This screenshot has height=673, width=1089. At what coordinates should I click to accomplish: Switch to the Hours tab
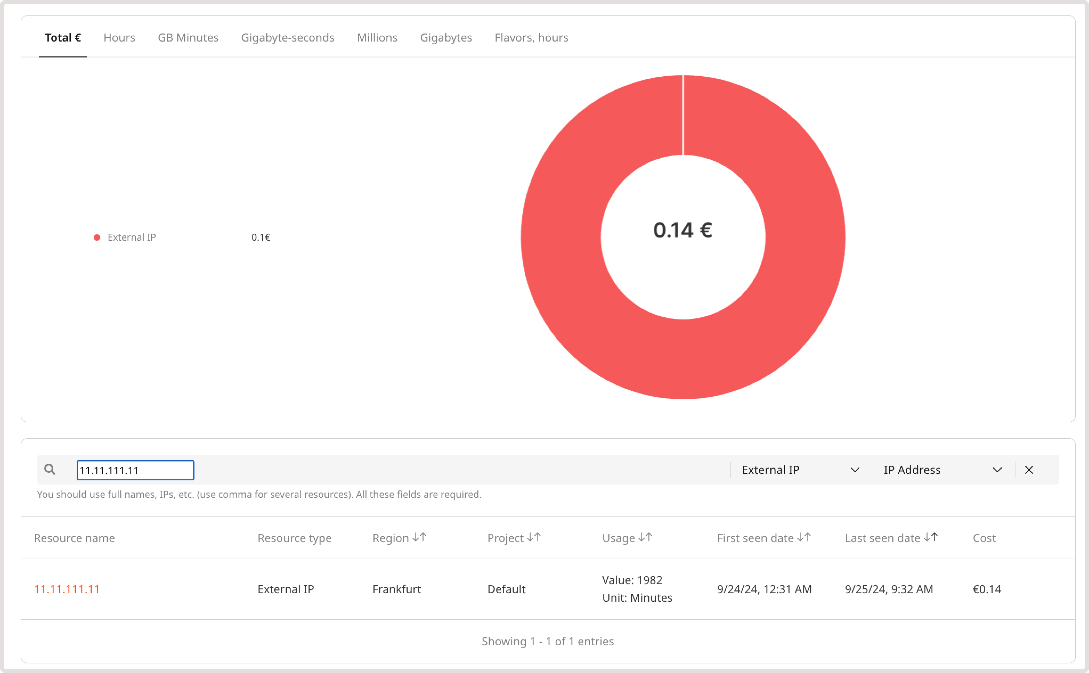[x=119, y=37]
